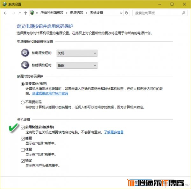Screen dimensions: 191x189
Task: Click the address bar control panel icon
Action: [x=32, y=13]
